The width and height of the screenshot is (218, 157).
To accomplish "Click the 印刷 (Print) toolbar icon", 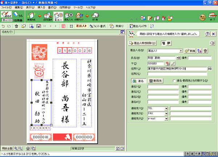I will [x=95, y=17].
